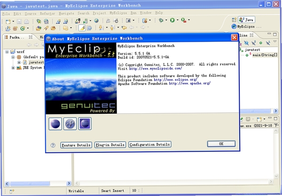This screenshot has height=196, width=282.
Task: Click the Package Explorer scroll right arrow
Action: pos(69,183)
